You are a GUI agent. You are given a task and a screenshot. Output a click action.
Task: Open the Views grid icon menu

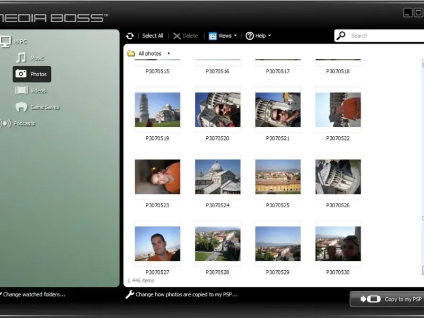point(213,36)
